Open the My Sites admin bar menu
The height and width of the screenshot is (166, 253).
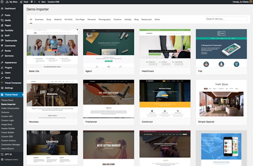13,2
